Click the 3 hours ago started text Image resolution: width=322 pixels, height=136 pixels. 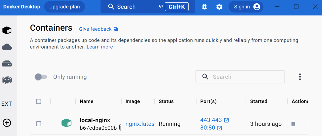point(266,124)
